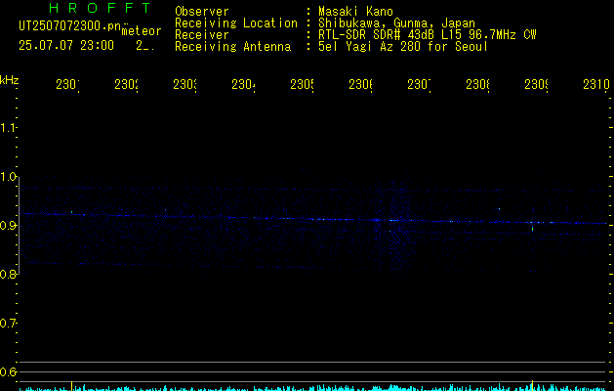Click the Receiver label
Image resolution: width=614 pixels, height=391 pixels.
click(x=202, y=35)
